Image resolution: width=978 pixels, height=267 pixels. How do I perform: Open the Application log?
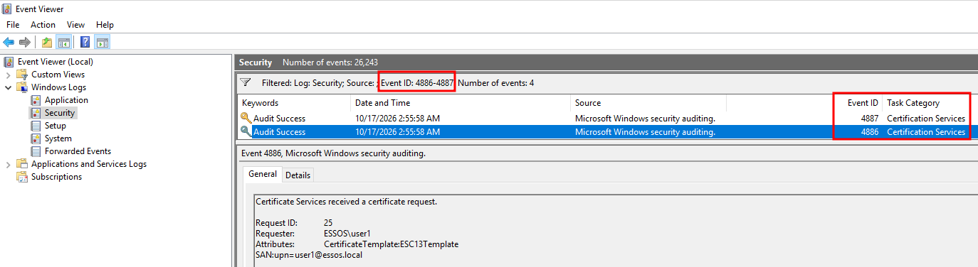[66, 100]
